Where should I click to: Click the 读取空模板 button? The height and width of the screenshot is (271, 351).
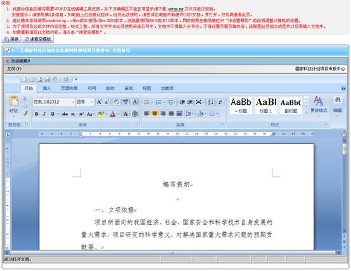click(x=38, y=39)
